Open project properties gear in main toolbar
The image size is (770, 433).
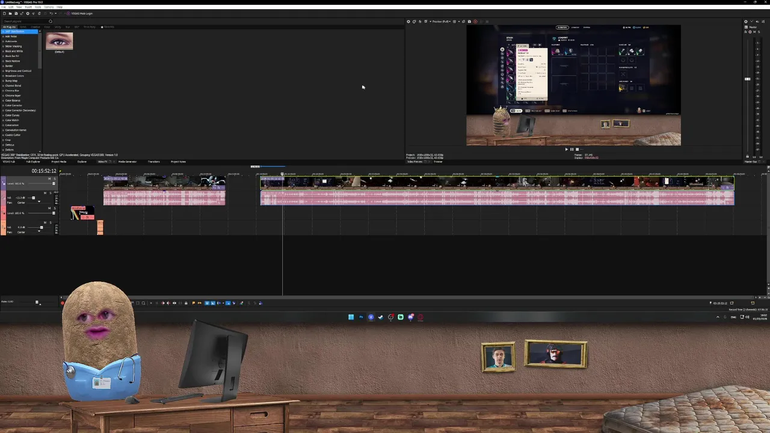point(28,13)
